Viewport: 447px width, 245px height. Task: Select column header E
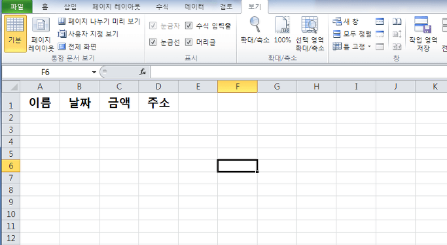[198, 86]
